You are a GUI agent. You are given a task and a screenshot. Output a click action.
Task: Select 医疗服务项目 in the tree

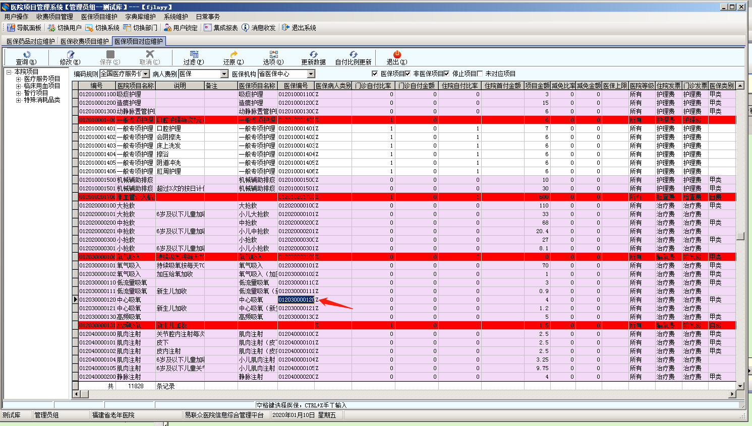[42, 79]
